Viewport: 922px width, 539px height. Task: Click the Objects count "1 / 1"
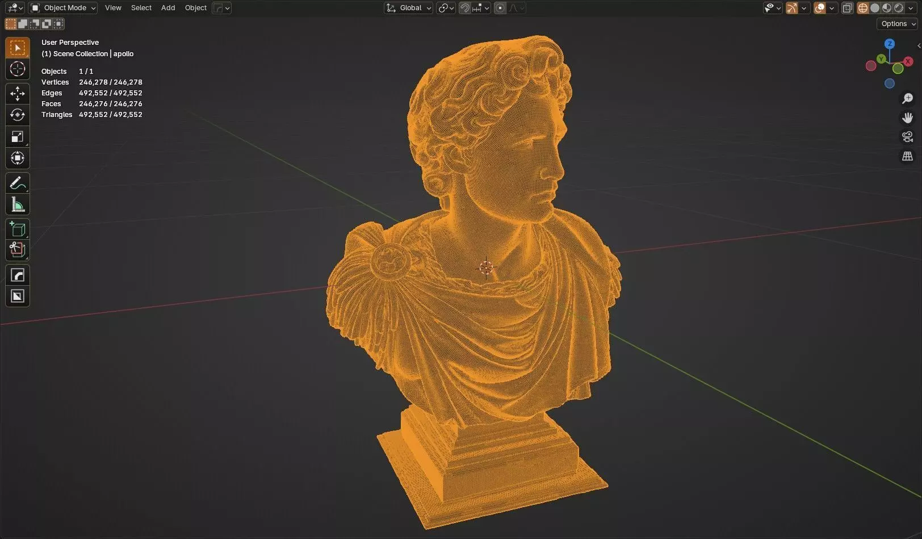(86, 72)
